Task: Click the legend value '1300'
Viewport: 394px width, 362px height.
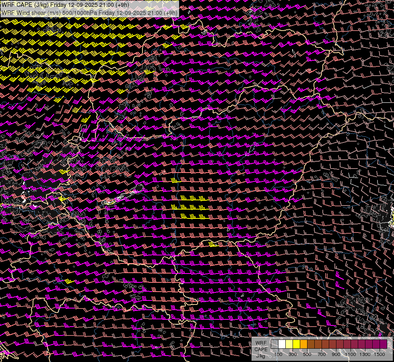Action: [x=365, y=354]
